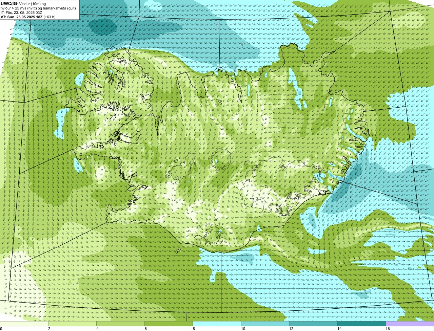Viewport: 434px width, 331px height.
Task: Click the legend value '6'
Action: (145, 329)
